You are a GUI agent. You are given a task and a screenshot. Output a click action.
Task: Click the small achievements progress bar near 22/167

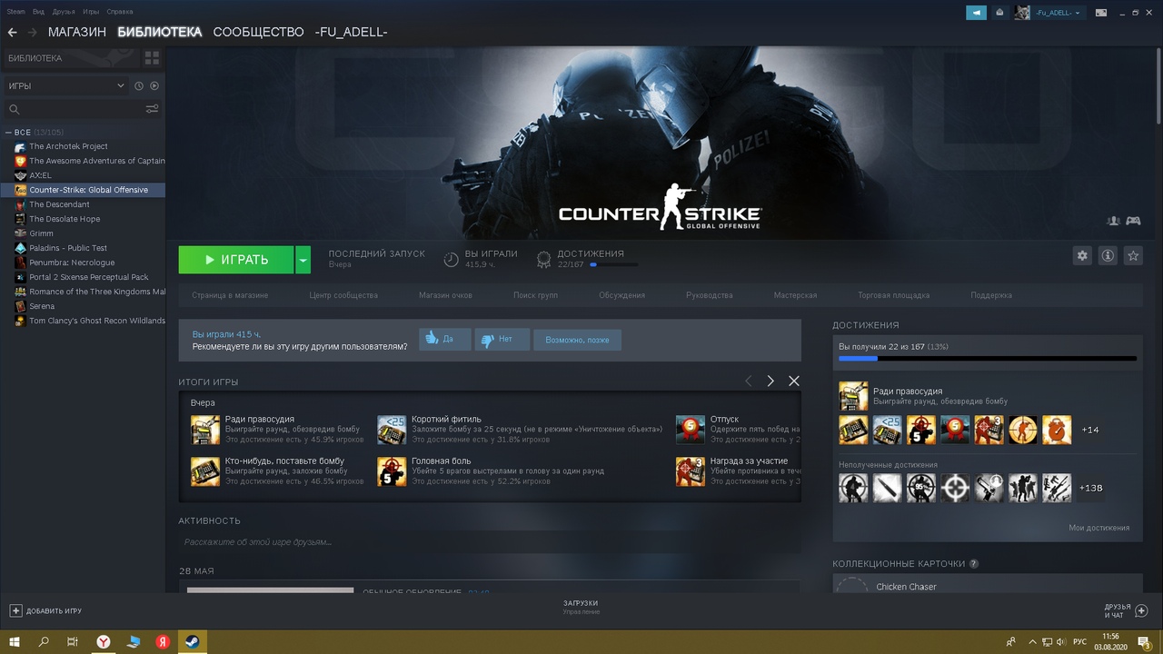[x=613, y=264]
